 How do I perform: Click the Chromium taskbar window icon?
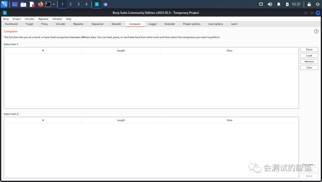tap(105, 4)
